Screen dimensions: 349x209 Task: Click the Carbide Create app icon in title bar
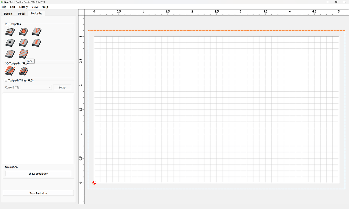coord(2,2)
